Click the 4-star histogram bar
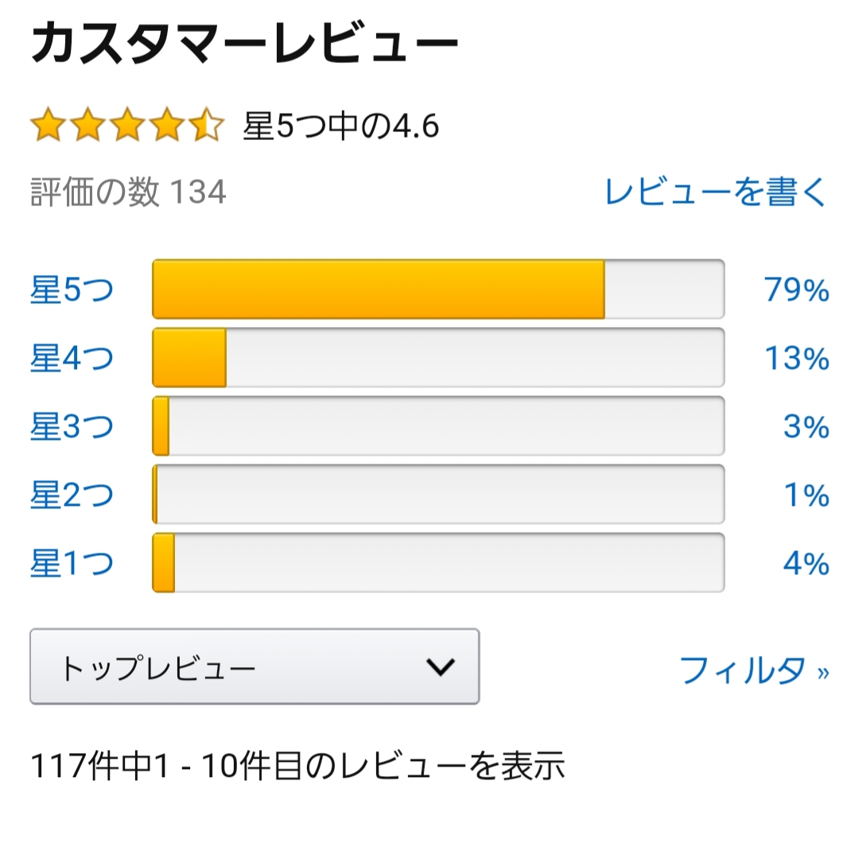The width and height of the screenshot is (851, 851). point(438,358)
